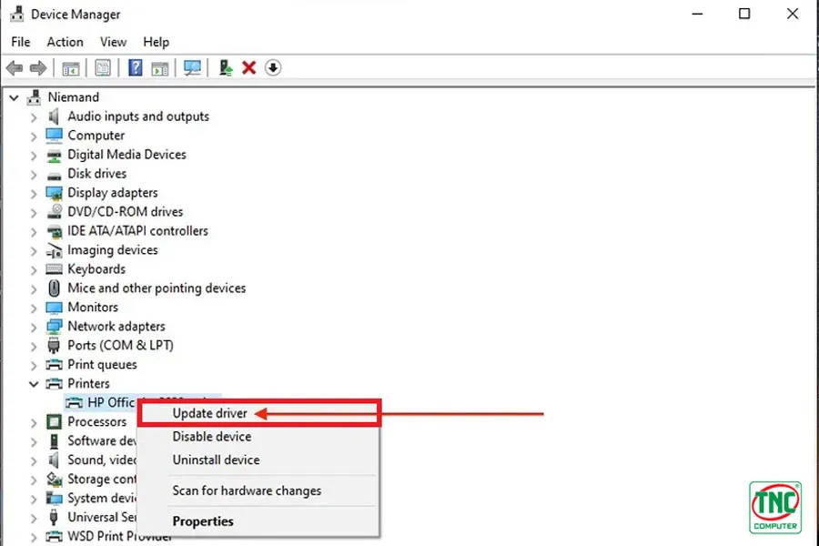Click the Device Manager title bar icon
The height and width of the screenshot is (546, 819).
click(17, 15)
